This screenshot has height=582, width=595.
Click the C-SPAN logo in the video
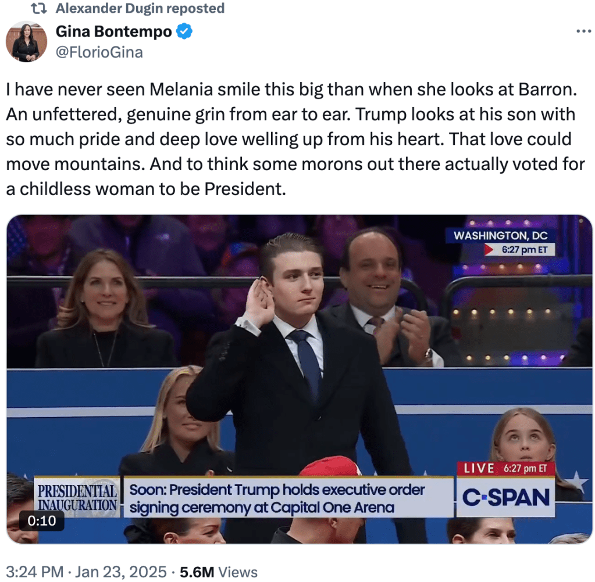[x=505, y=498]
